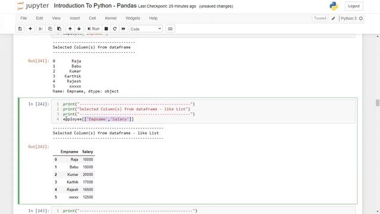The height and width of the screenshot is (214, 380).
Task: Click the scrollbar down arrow
Action: click(378, 212)
